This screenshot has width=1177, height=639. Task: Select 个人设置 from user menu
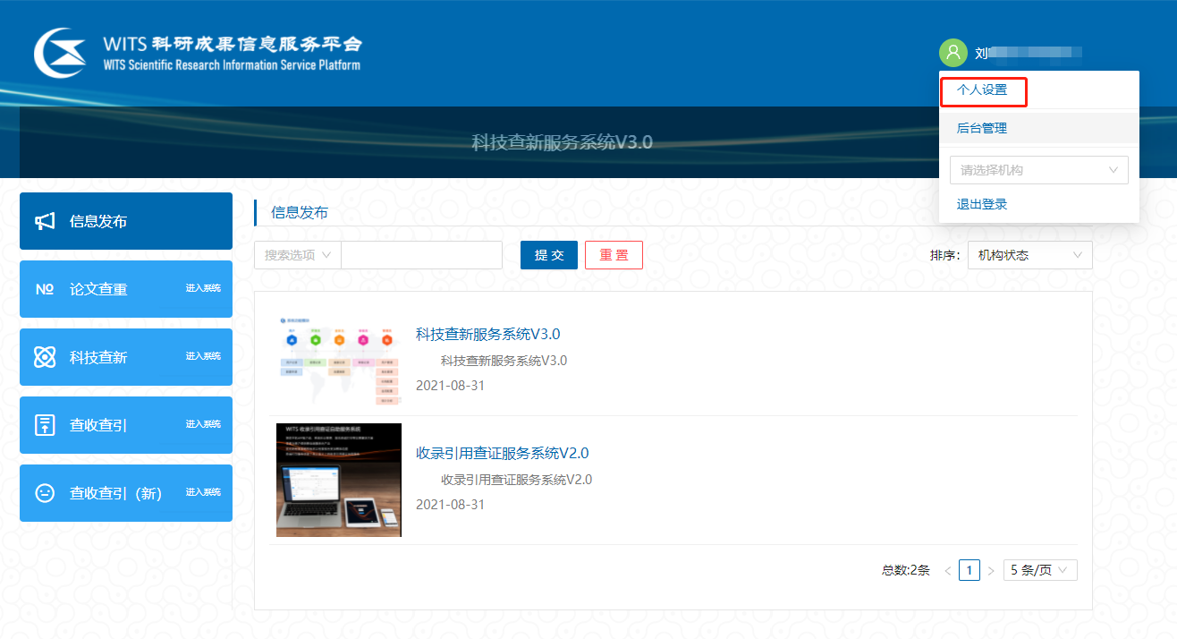click(982, 90)
